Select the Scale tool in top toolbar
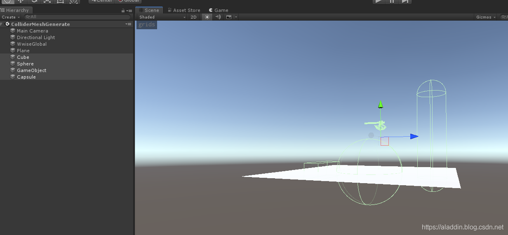508x235 pixels. pyautogui.click(x=47, y=1)
